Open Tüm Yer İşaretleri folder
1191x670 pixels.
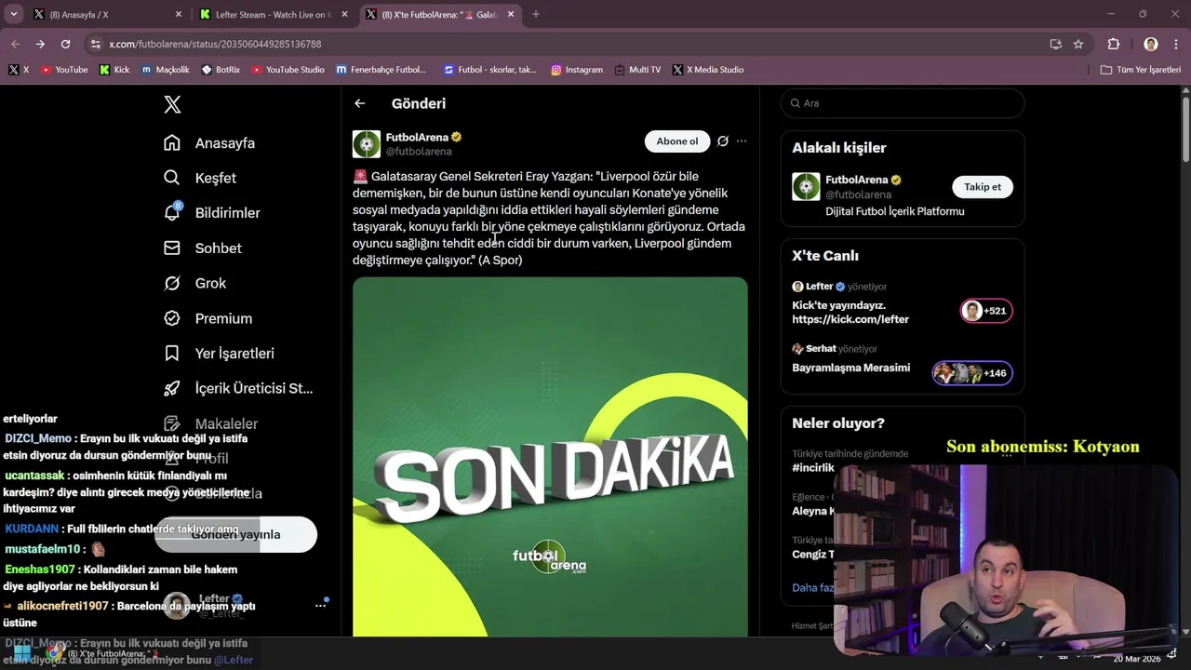(x=1140, y=70)
